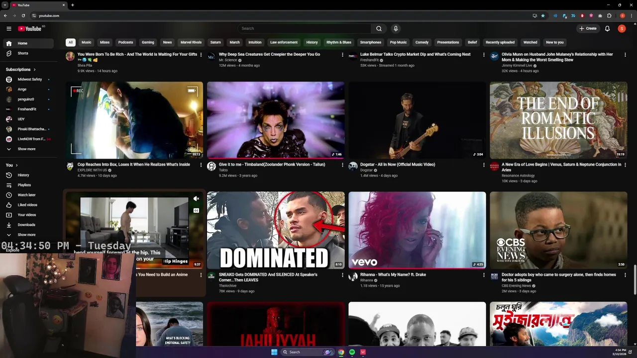Open options menu for CBS doctor video
Image resolution: width=637 pixels, height=358 pixels.
point(625,275)
